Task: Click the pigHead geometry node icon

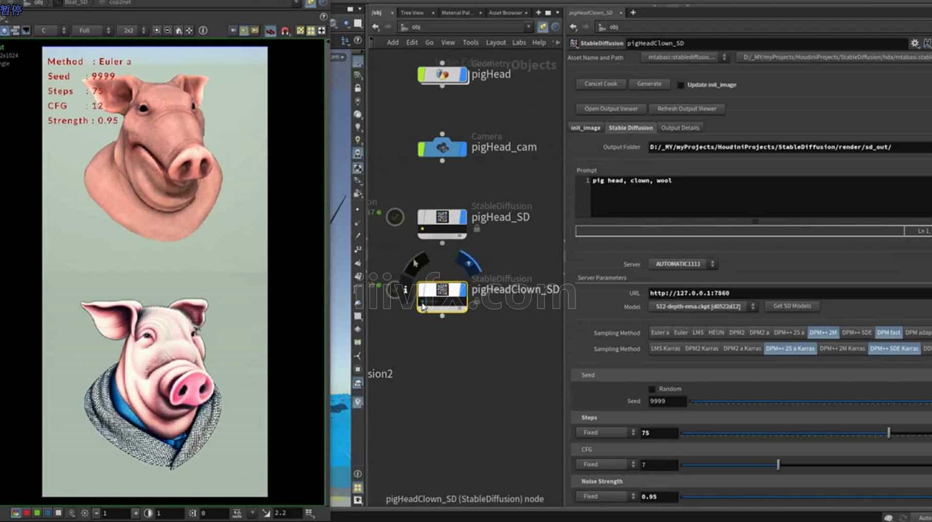Action: tap(442, 75)
